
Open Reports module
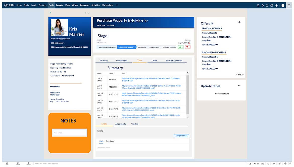coord(59,5)
